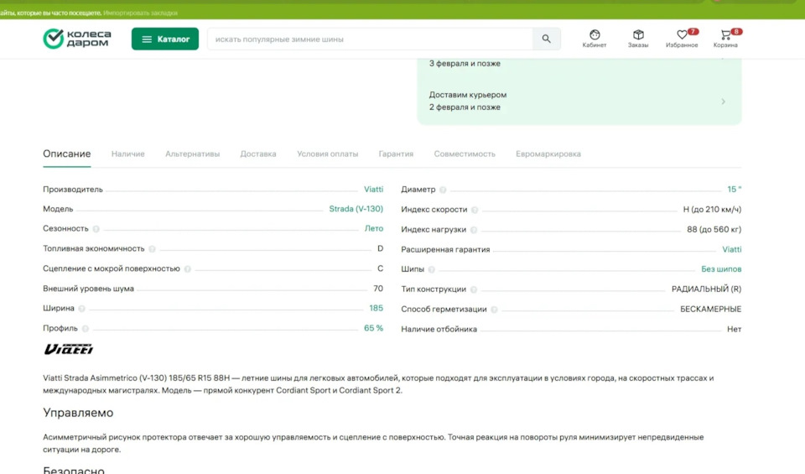The height and width of the screenshot is (474, 805).
Task: Click the Управляемо heading
Action: tap(78, 413)
